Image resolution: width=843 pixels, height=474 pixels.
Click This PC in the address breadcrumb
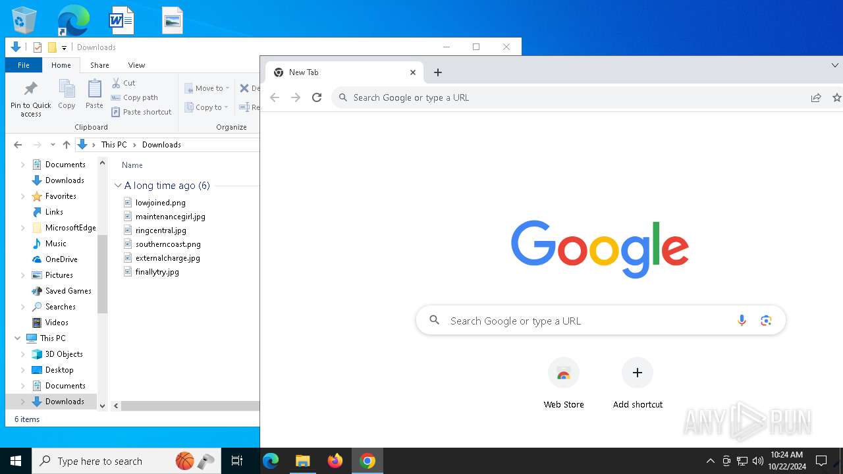[114, 145]
